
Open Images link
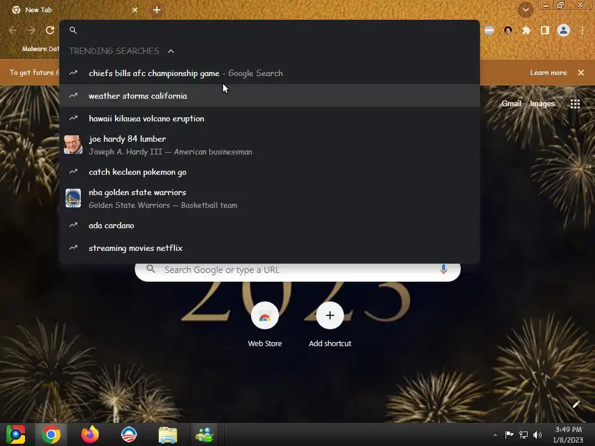[542, 103]
